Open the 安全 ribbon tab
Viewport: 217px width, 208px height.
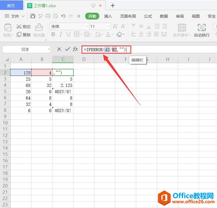pyautogui.click(x=212, y=16)
